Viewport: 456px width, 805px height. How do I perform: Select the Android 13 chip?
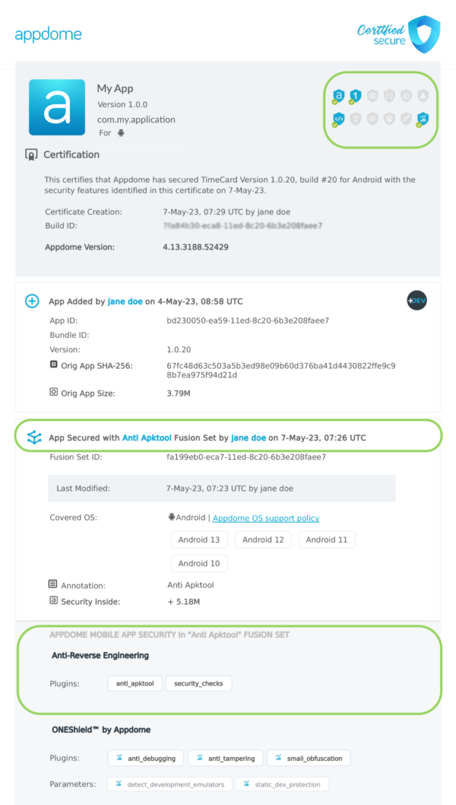[x=199, y=539]
